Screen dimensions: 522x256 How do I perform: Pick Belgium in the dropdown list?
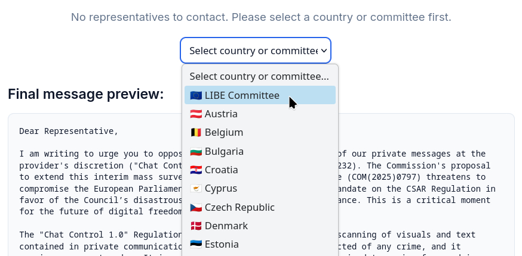point(224,132)
